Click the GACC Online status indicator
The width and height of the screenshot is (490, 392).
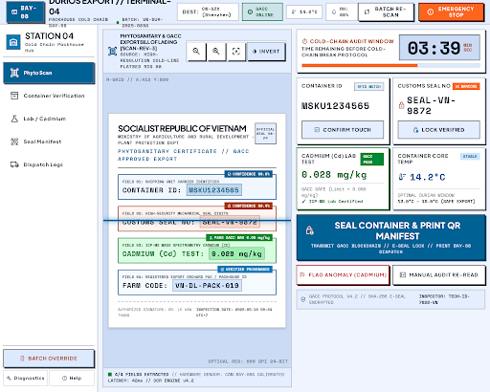262,12
